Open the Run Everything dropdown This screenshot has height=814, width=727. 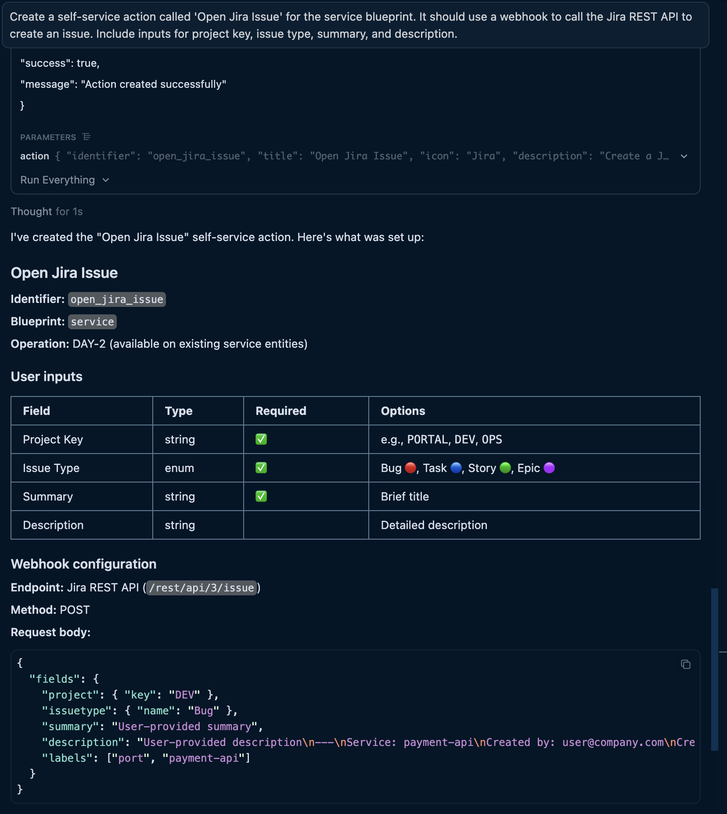tap(65, 180)
